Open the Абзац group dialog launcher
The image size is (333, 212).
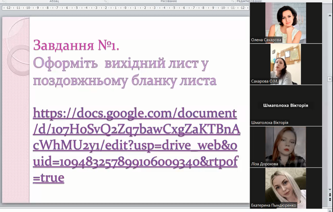pyautogui.click(x=105, y=1)
